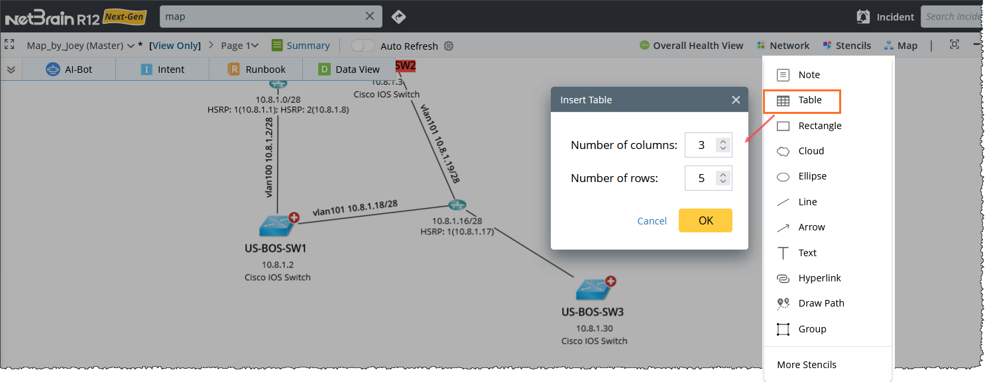Toggle the Auto Refresh switch
This screenshot has height=382, width=985.
pyautogui.click(x=363, y=46)
